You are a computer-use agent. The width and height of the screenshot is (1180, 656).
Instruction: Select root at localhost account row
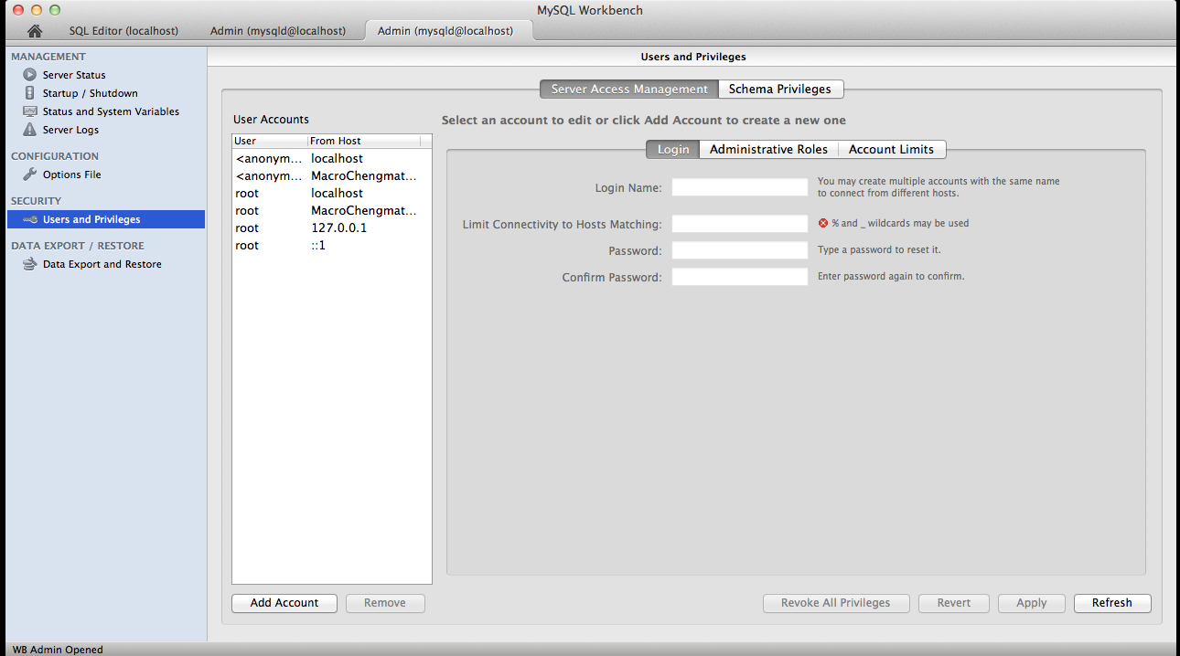(332, 193)
